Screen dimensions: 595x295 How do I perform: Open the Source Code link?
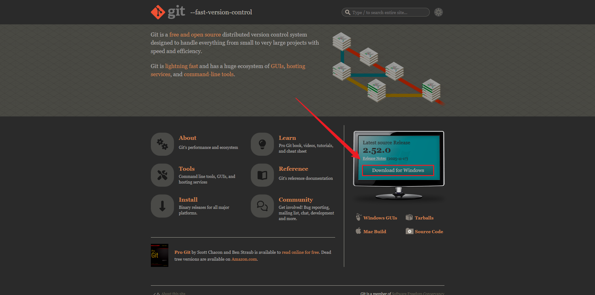pyautogui.click(x=429, y=232)
